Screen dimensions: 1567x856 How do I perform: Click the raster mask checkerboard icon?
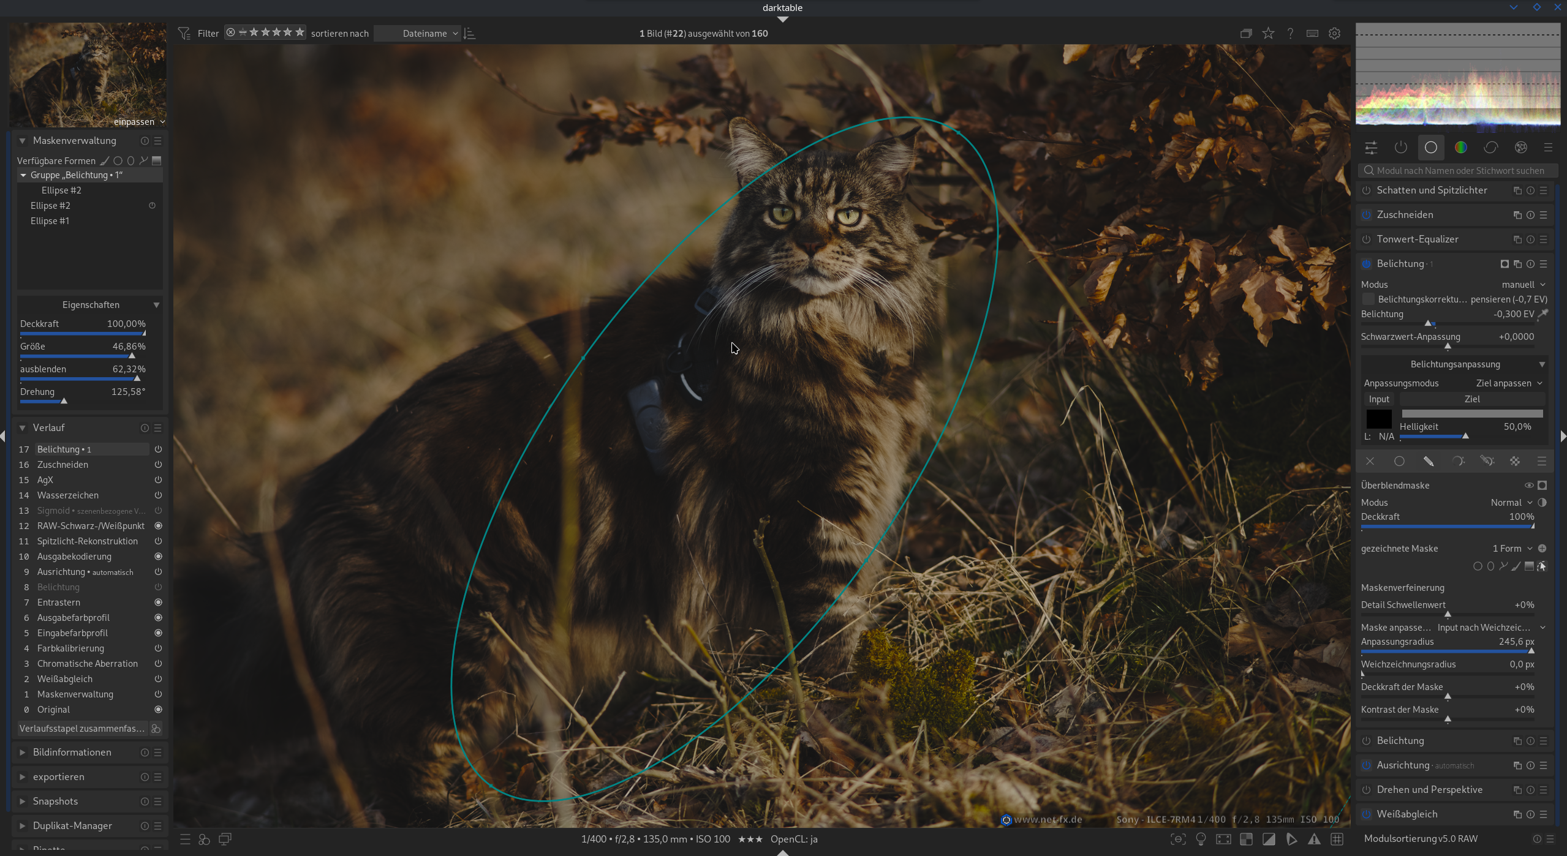1515,461
